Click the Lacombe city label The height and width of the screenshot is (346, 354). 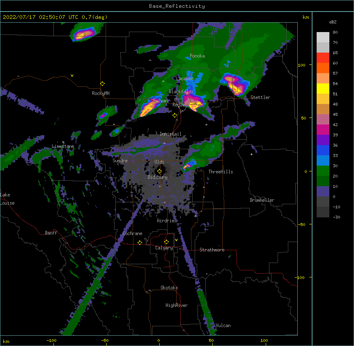pyautogui.click(x=185, y=78)
